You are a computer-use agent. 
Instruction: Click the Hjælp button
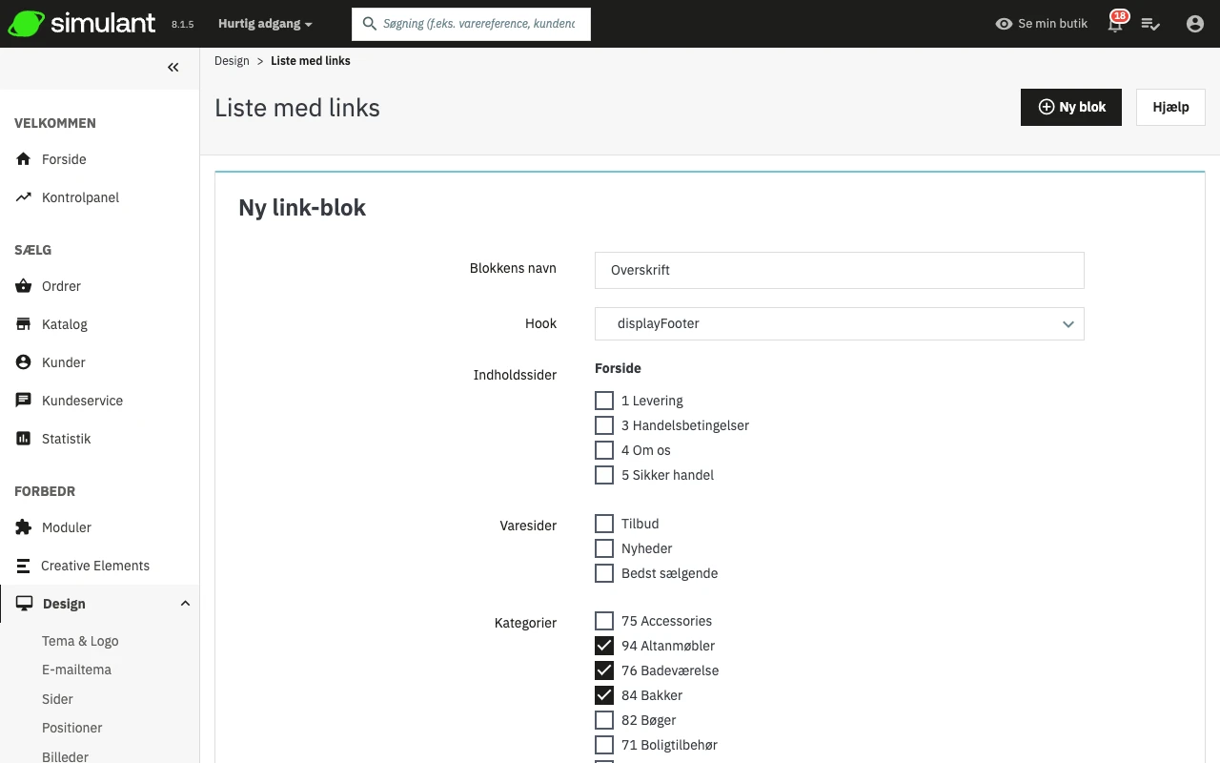(1170, 107)
